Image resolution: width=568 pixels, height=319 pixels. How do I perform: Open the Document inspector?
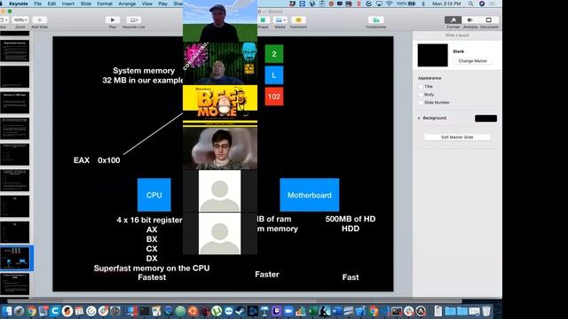[x=489, y=19]
